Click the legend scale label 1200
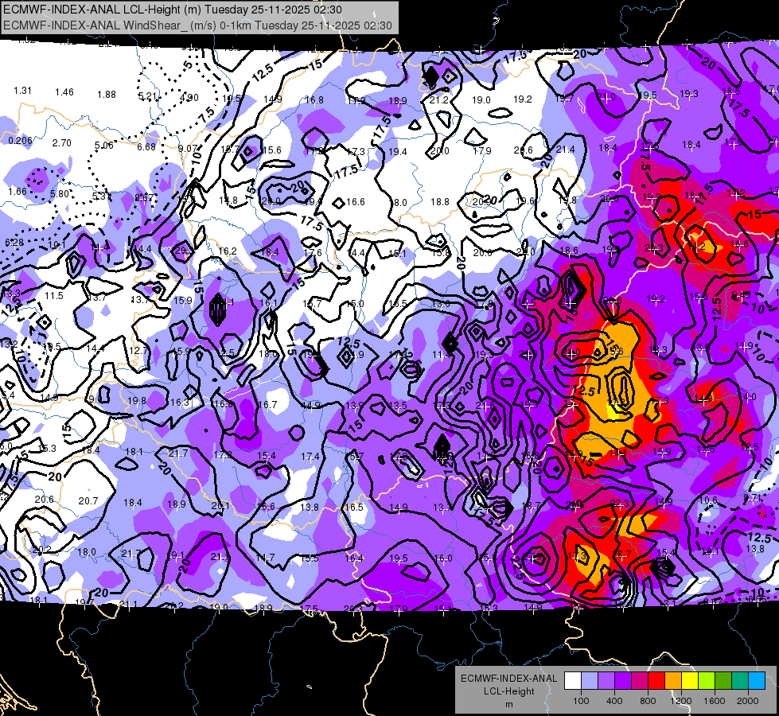This screenshot has width=779, height=716. 680,701
